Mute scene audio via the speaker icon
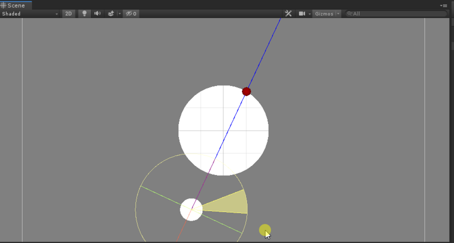This screenshot has height=243, width=454. [x=97, y=14]
